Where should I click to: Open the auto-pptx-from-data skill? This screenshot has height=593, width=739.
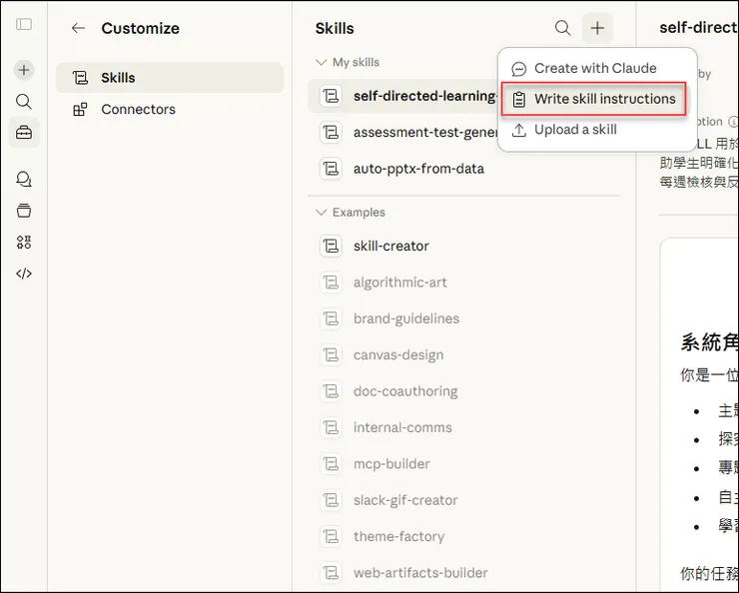[x=418, y=169]
